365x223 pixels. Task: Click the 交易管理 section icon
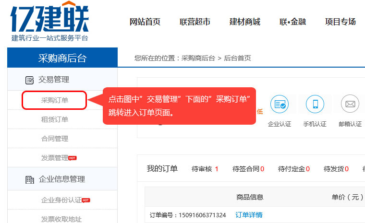pos(29,80)
